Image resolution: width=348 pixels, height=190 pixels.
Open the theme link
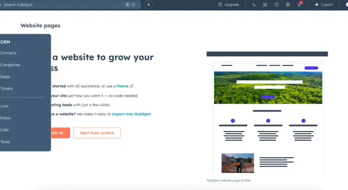[x=123, y=86]
